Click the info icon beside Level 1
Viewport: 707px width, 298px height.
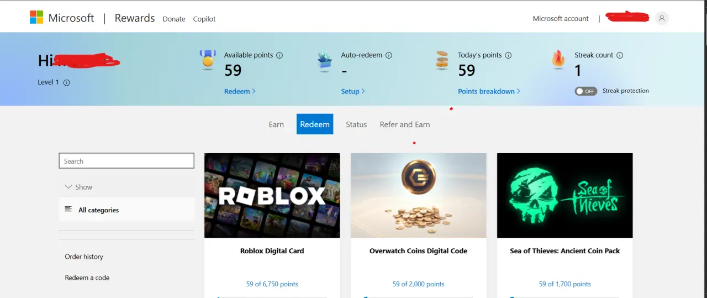click(x=67, y=82)
